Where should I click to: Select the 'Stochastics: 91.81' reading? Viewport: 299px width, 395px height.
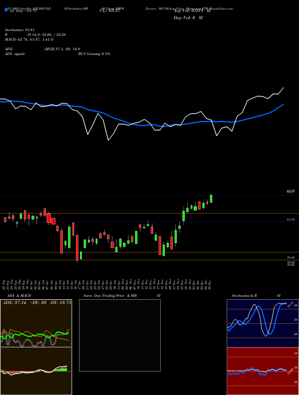coord(19,30)
